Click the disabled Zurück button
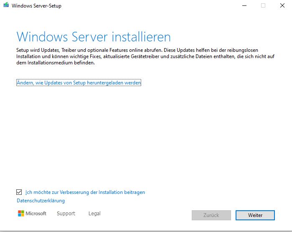Screen dimensions: 292x232 (x=211, y=215)
